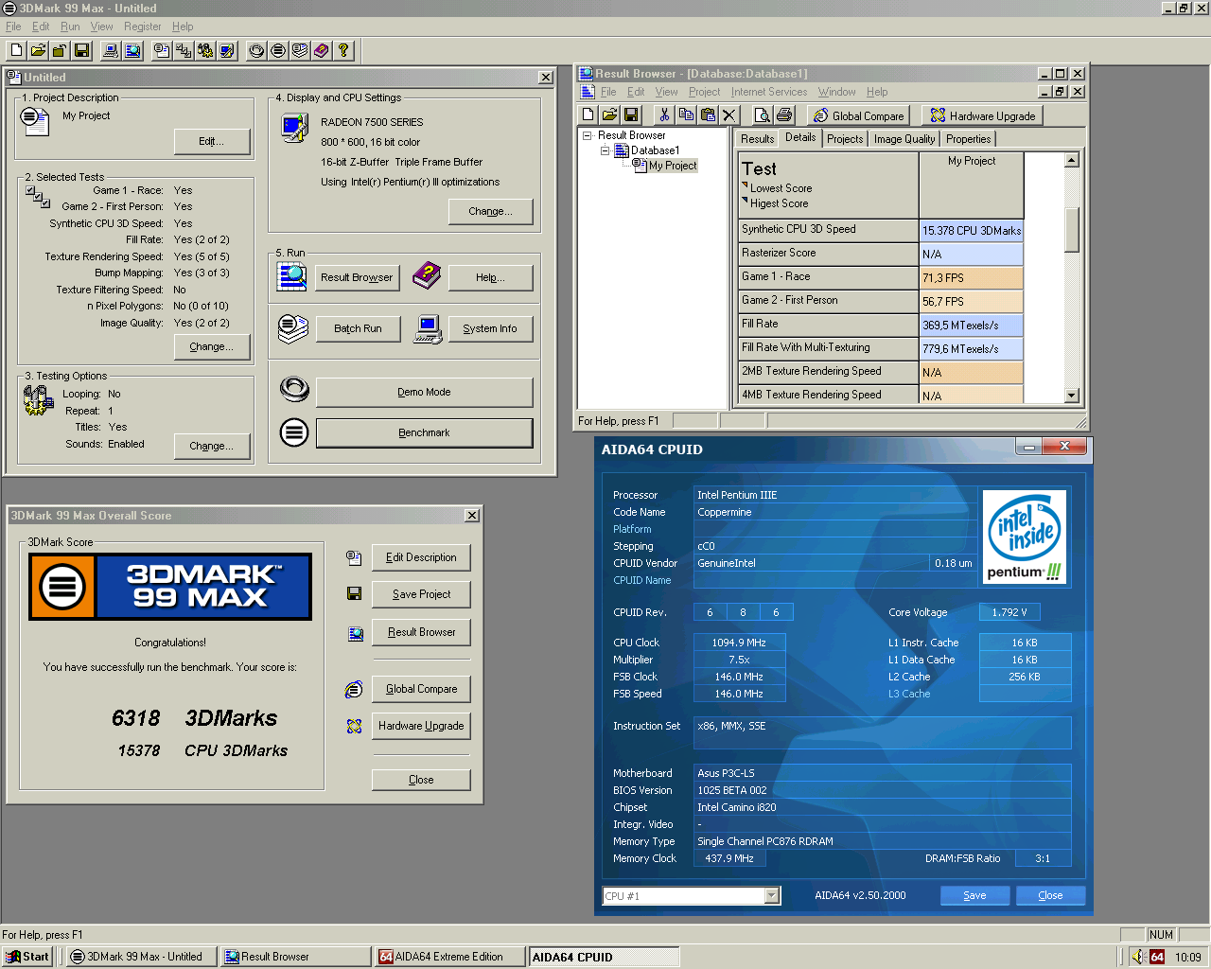Open the Run menu in the 3DMark menu bar
Image resolution: width=1211 pixels, height=969 pixels.
point(70,26)
